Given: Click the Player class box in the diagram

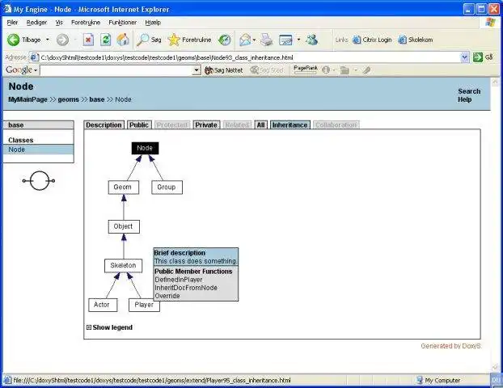Looking at the screenshot, I should coord(144,305).
